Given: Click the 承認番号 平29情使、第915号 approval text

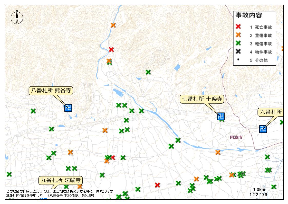Looking at the screenshot, I should tap(72, 196).
